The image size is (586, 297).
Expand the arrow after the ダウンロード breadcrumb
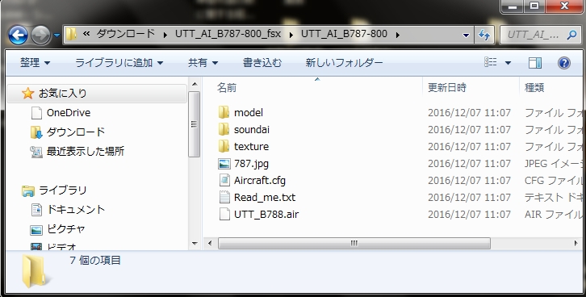click(165, 36)
